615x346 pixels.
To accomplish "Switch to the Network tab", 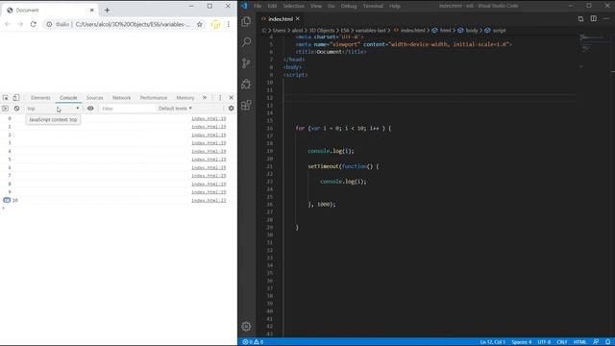I will [x=122, y=98].
